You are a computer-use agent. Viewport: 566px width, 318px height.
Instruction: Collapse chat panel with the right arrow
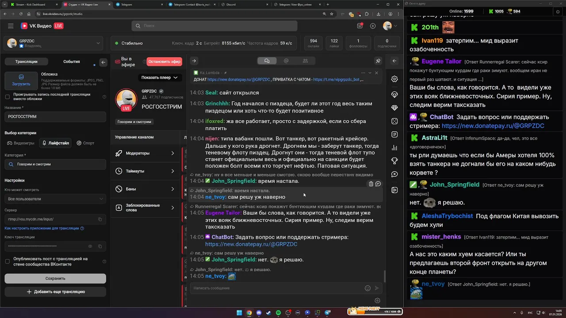tap(194, 61)
